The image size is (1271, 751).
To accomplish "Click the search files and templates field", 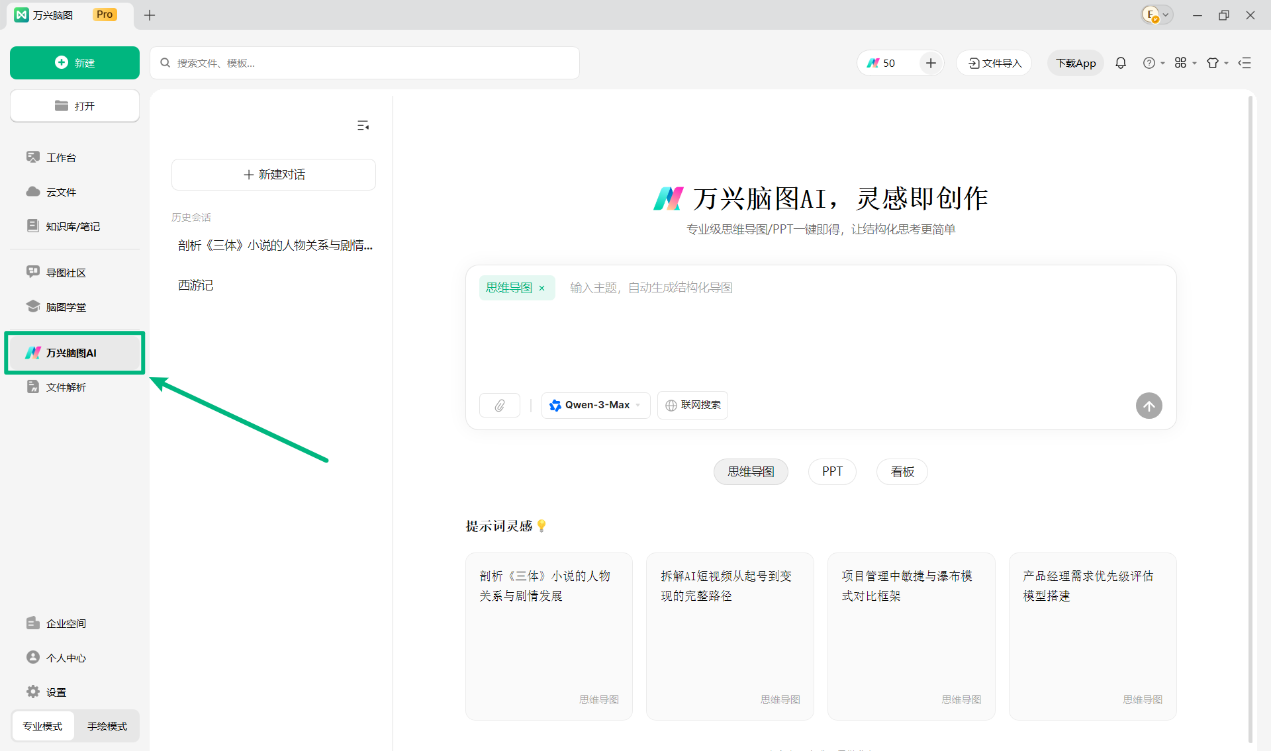I will click(365, 63).
